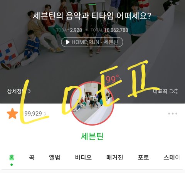Open the 상세정보 chevron arrow
This screenshot has height=173, width=185.
tap(29, 91)
